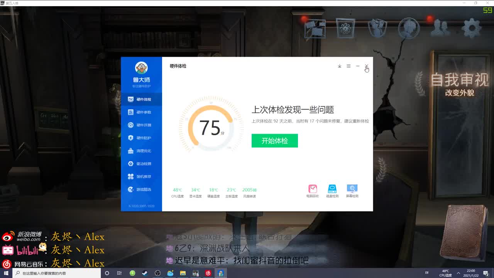Image resolution: width=494 pixels, height=278 pixels.
Task: Switch to 硬件评测 in the sidebar
Action: pos(141,125)
